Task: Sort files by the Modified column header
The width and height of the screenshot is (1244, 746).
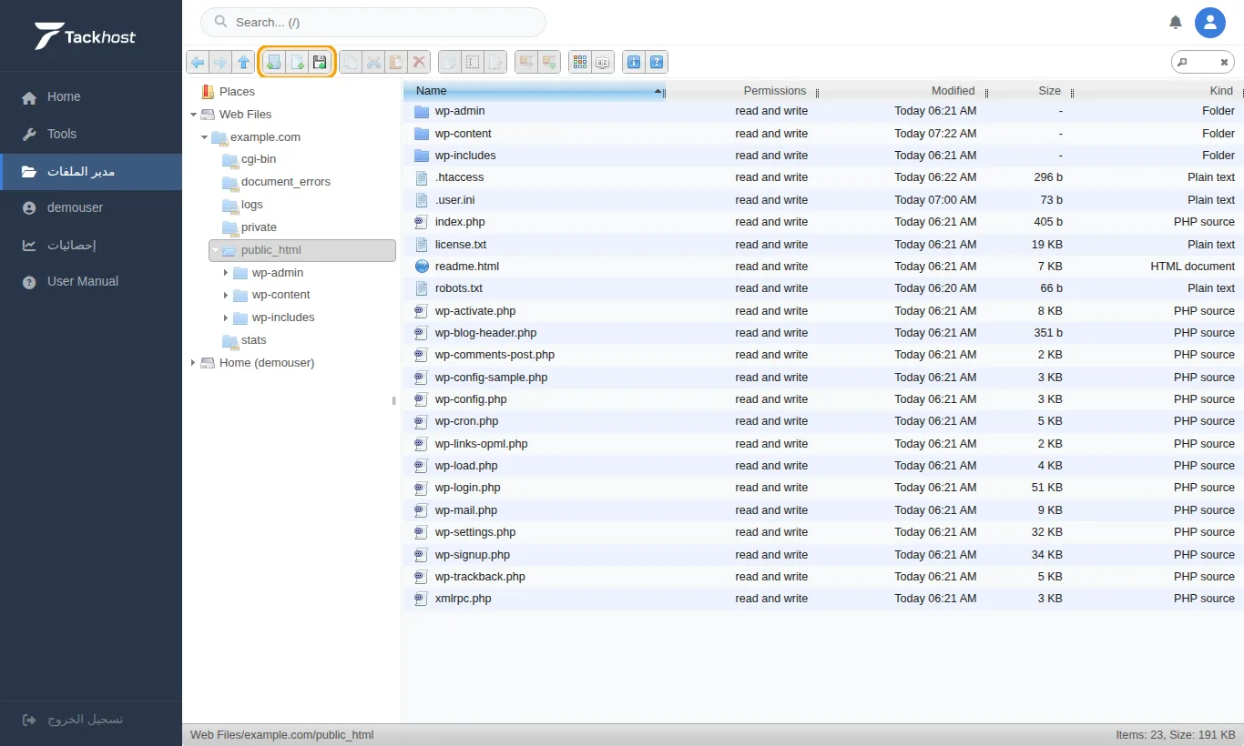Action: pyautogui.click(x=902, y=91)
